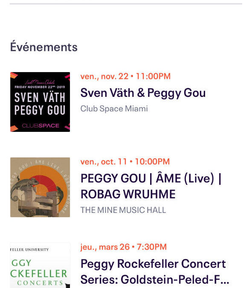Click the Friday November 22nd 2019 poster caption
Viewport: 252px width, 288px height.
(40, 87)
